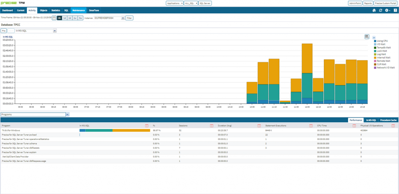
Task: Click the chart export table icon
Action: (x=367, y=37)
